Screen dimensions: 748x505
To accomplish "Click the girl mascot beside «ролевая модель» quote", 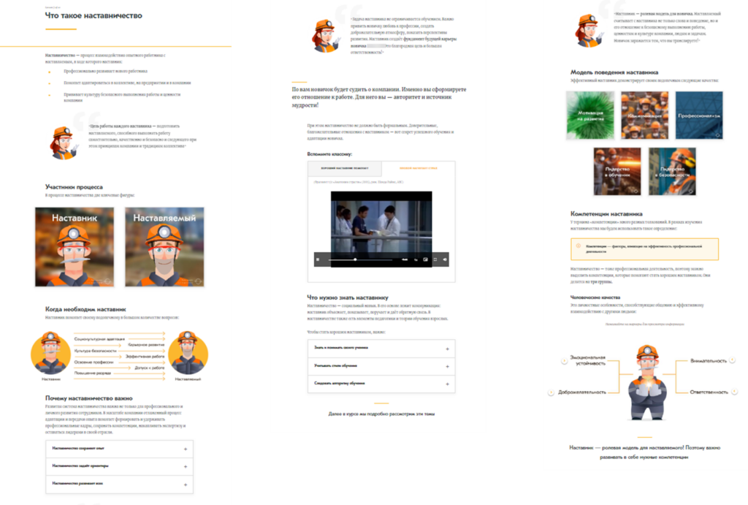I will point(589,31).
